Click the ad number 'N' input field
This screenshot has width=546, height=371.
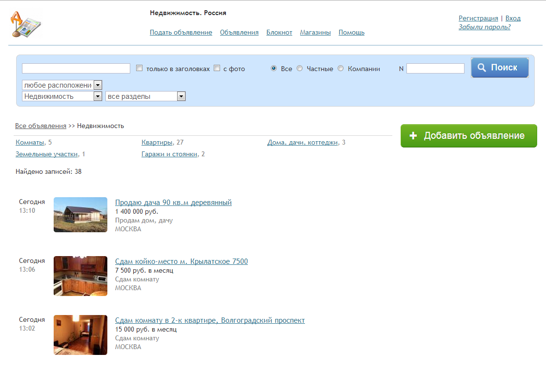coord(435,69)
